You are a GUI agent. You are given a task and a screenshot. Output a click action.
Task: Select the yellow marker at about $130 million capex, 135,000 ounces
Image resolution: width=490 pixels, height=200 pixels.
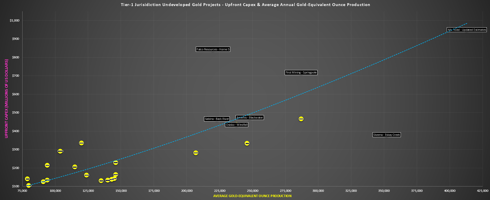(101, 181)
